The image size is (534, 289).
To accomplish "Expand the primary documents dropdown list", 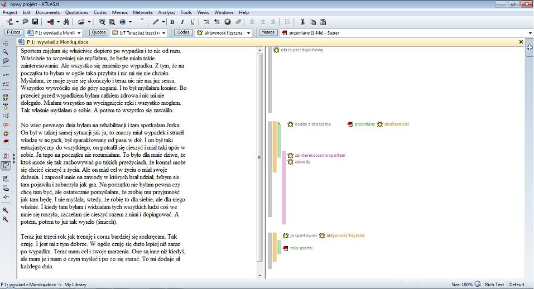I will (x=79, y=33).
